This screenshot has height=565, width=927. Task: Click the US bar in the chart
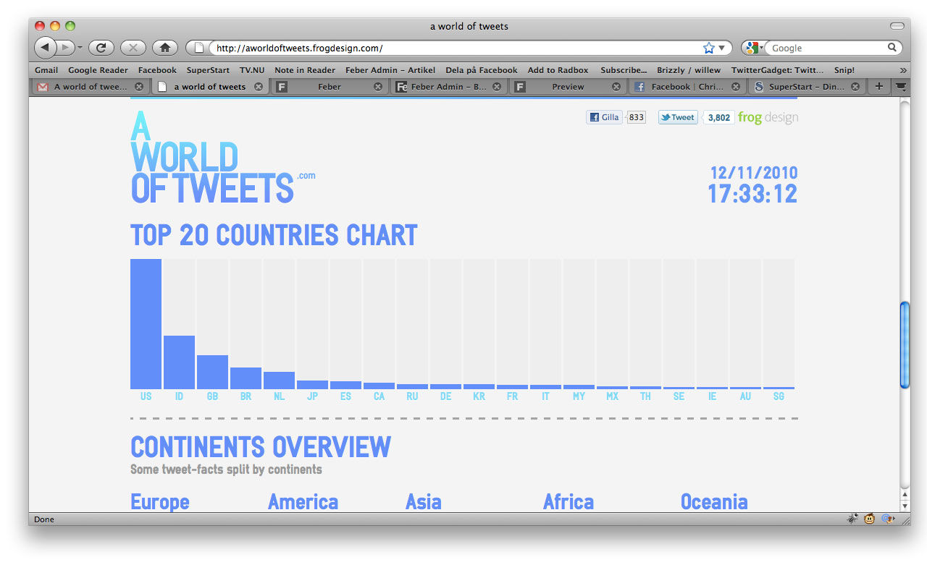pos(146,324)
